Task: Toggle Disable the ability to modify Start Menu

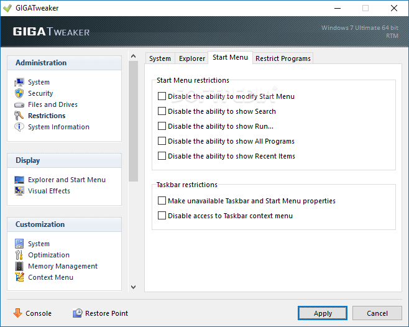Action: click(x=162, y=96)
